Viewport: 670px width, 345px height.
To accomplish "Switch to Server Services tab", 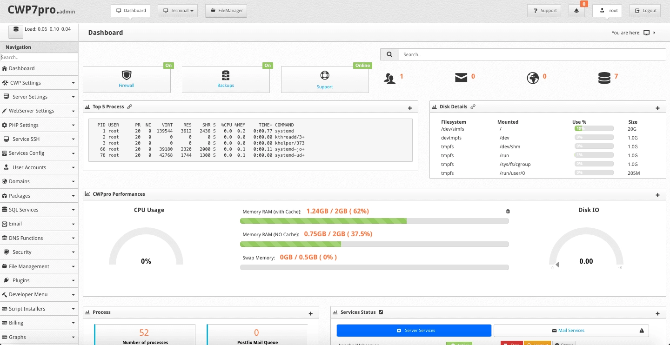I will [x=414, y=331].
